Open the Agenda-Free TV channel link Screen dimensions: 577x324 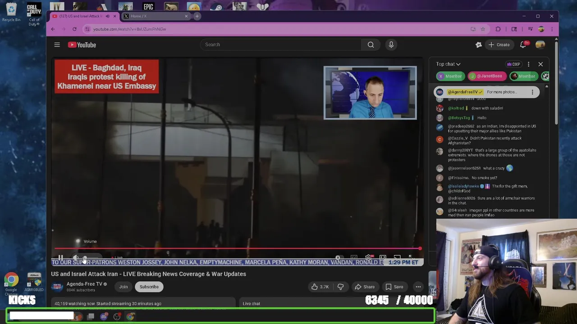coord(84,284)
